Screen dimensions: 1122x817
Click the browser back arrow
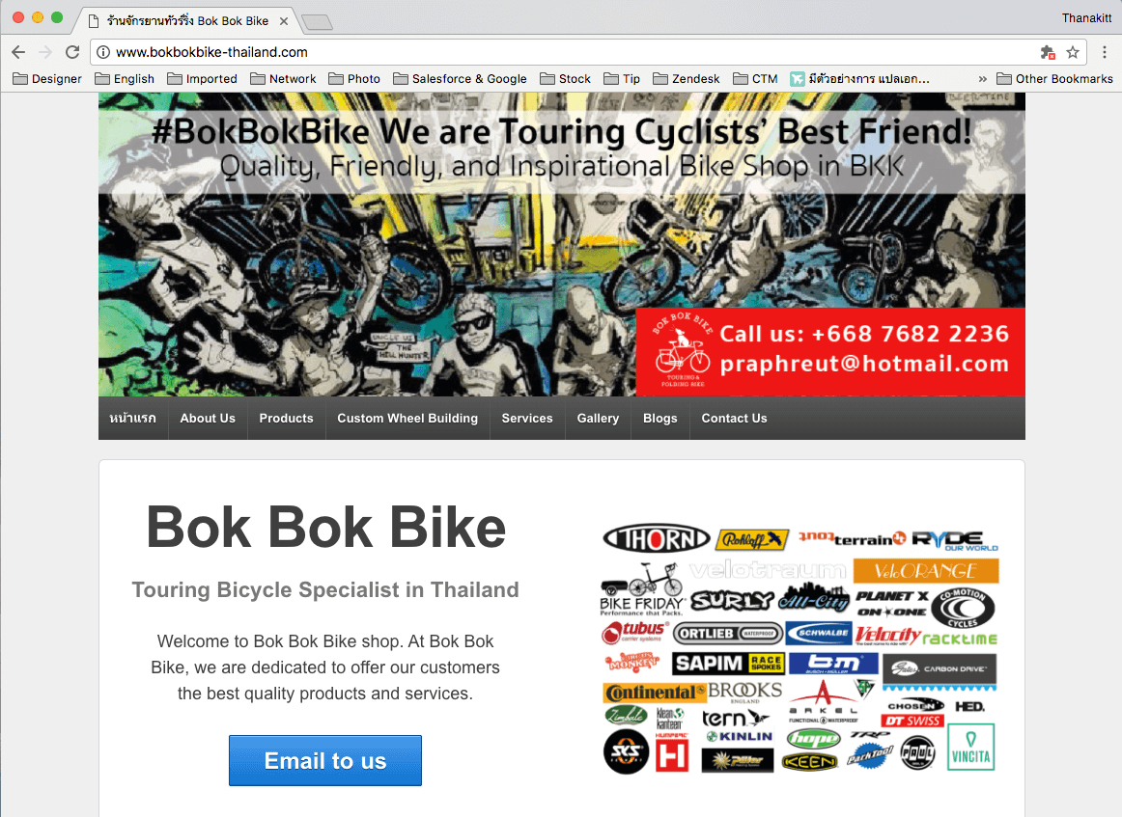coord(18,52)
